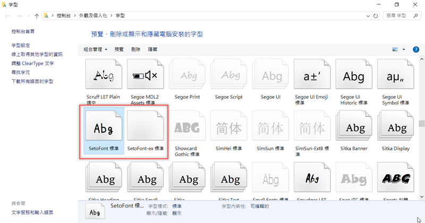The image size is (425, 223).
Task: Go back to previous location
Action: [7, 16]
